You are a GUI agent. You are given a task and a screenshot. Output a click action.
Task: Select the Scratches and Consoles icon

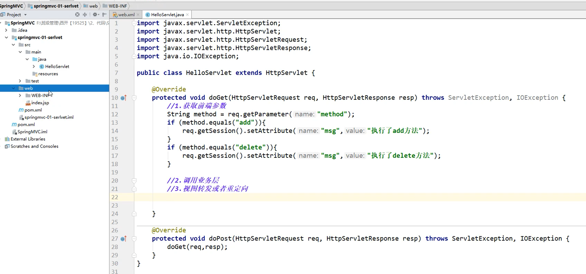pos(7,146)
